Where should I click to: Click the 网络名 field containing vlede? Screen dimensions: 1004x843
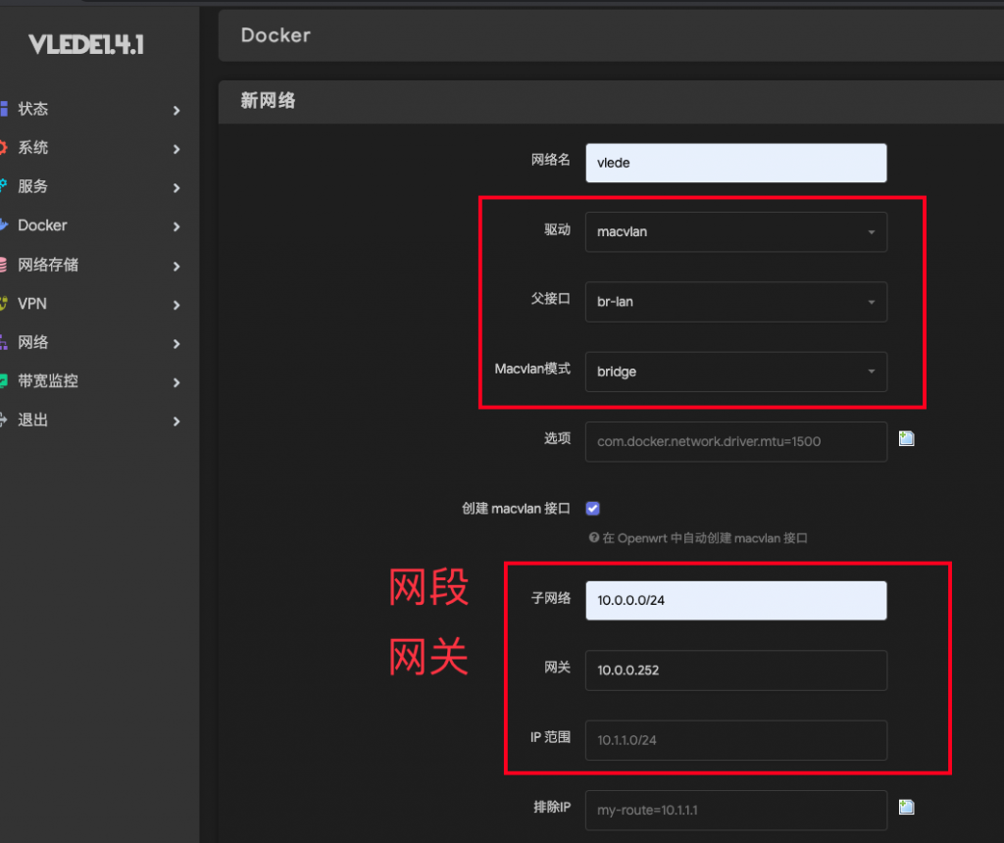click(736, 163)
